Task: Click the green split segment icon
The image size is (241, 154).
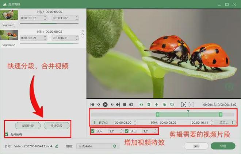Action: click(141, 104)
